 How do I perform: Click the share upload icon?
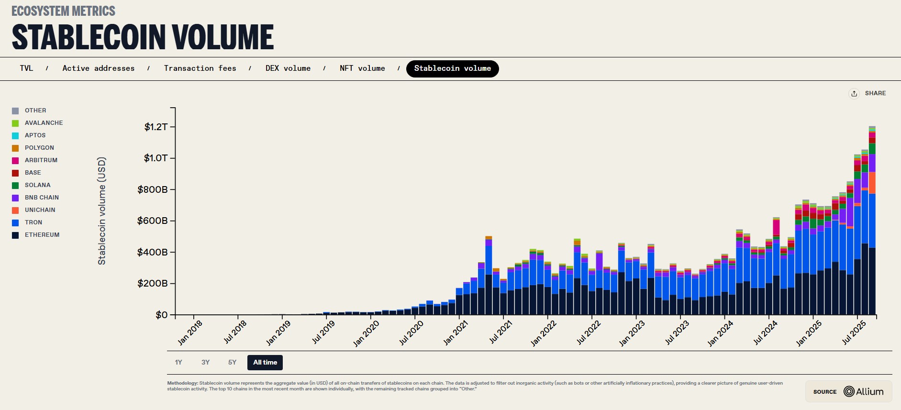coord(854,93)
